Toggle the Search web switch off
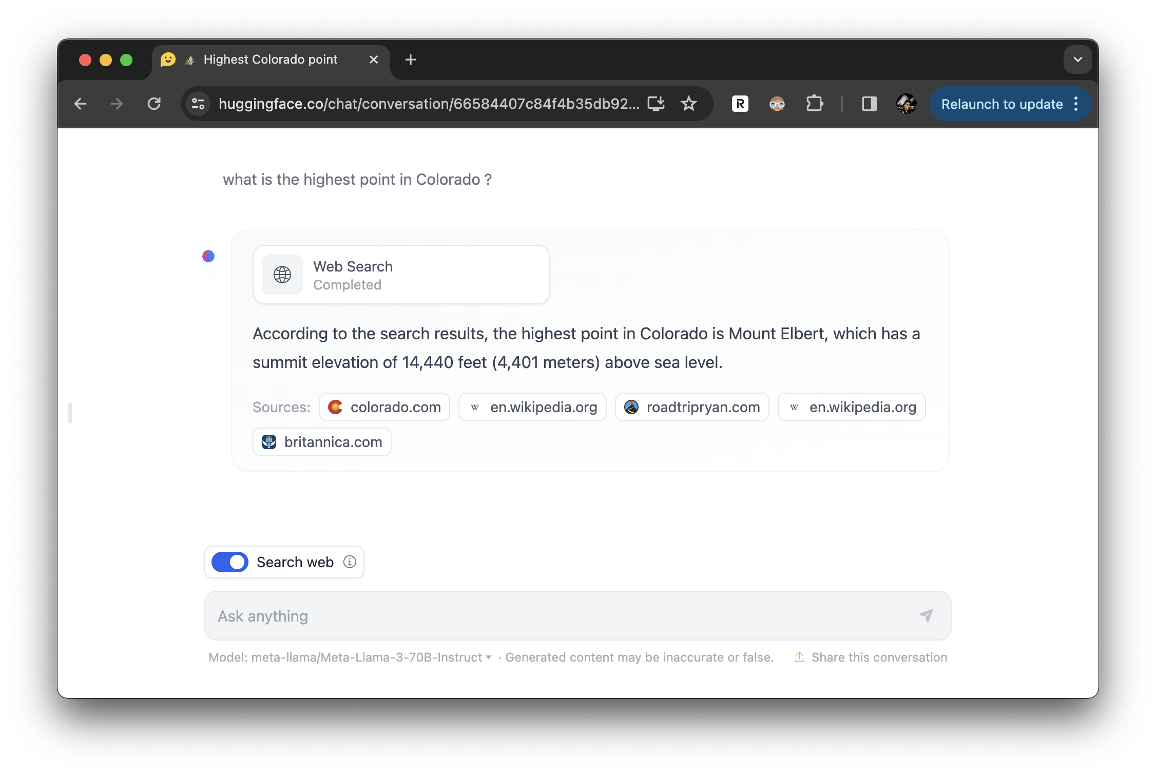 230,562
